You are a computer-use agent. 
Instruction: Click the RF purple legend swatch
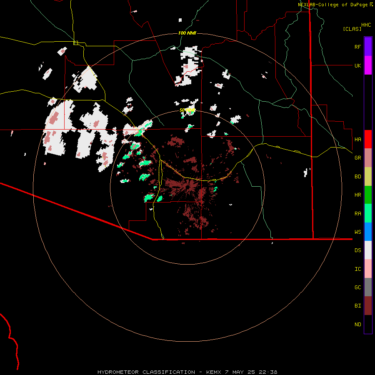(x=368, y=47)
